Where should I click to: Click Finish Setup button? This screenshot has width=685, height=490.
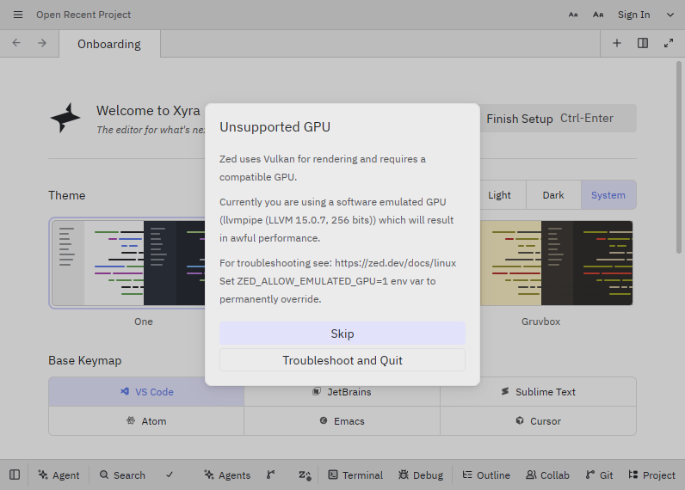click(558, 119)
